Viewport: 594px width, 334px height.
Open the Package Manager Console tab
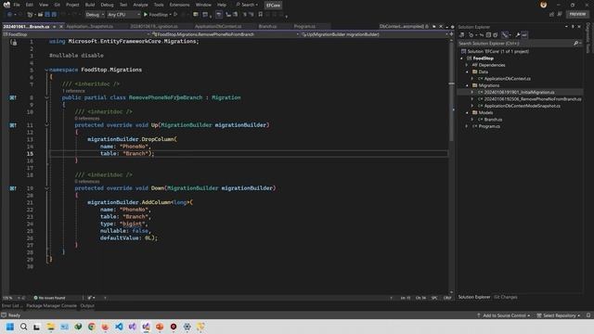click(52, 306)
